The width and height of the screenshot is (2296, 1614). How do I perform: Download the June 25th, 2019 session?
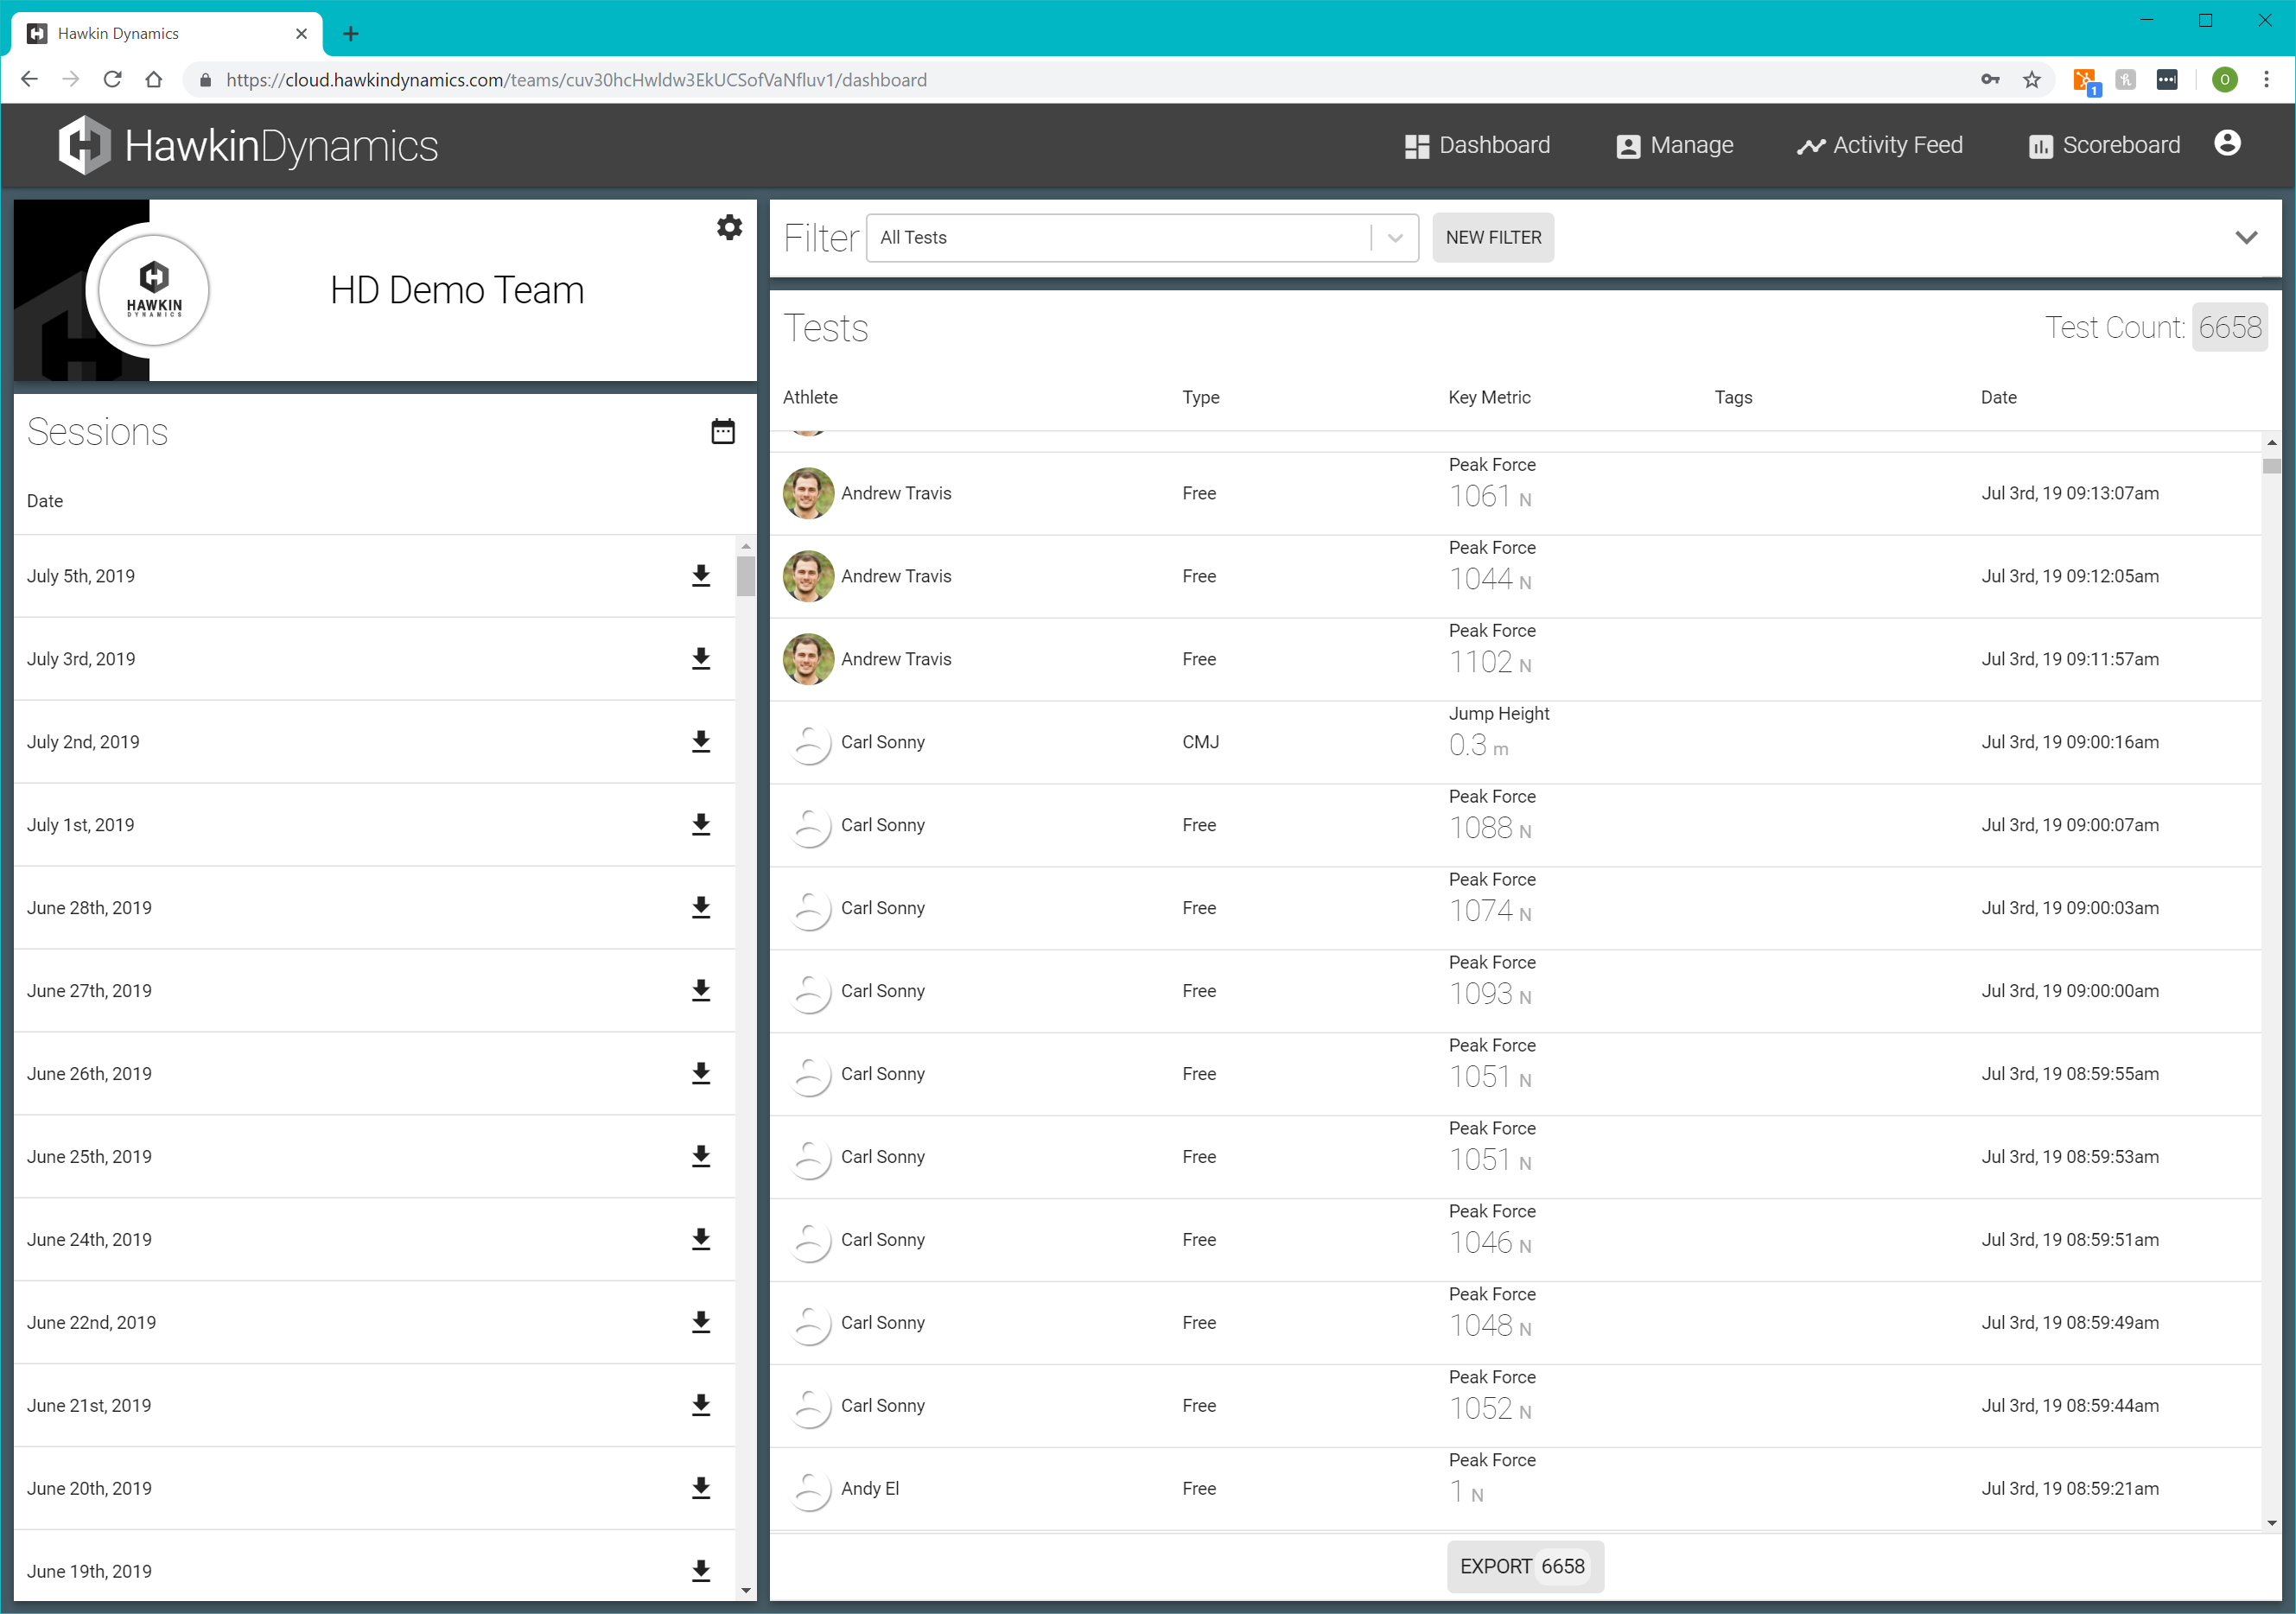[x=701, y=1157]
